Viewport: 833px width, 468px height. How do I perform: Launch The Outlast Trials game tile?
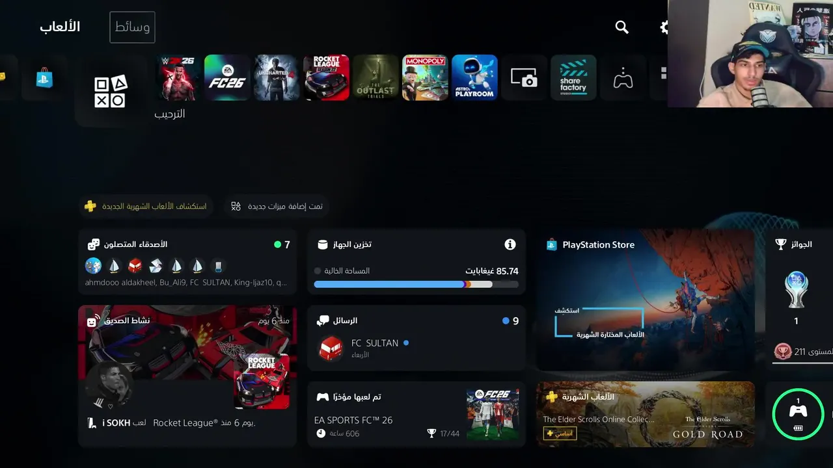[x=376, y=77]
